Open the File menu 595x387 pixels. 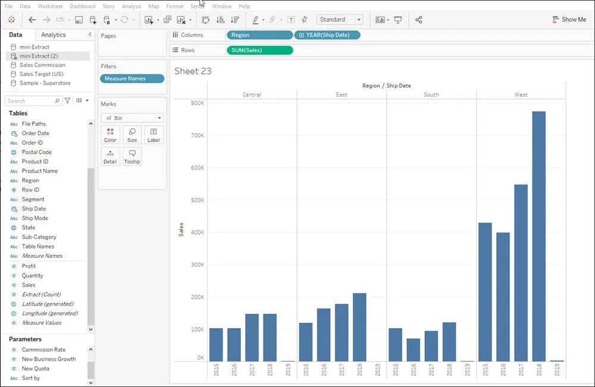click(8, 6)
